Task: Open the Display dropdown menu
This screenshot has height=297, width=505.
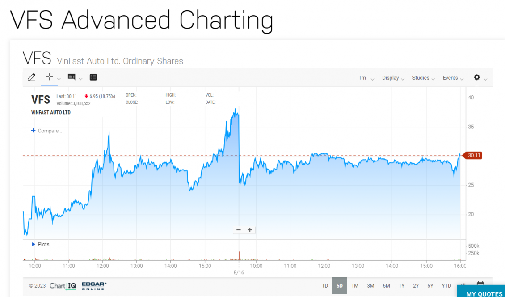Action: point(393,78)
